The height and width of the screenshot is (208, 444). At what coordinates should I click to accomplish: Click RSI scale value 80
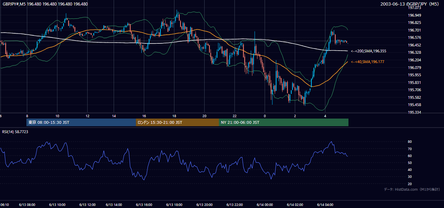click(410, 142)
